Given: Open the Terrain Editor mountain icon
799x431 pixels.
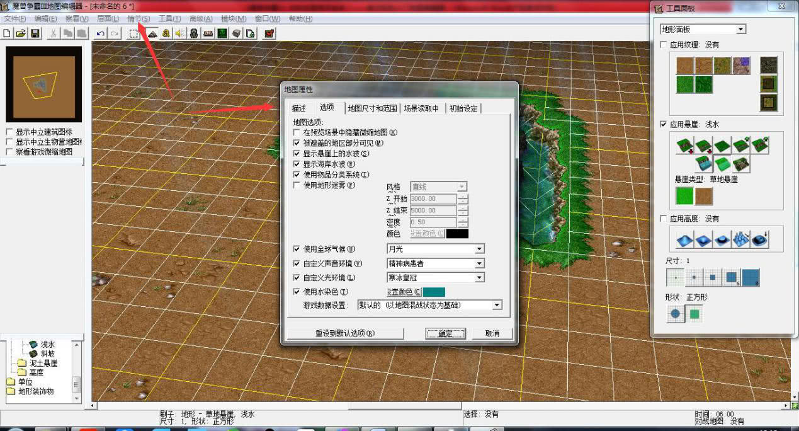Looking at the screenshot, I should tap(152, 33).
